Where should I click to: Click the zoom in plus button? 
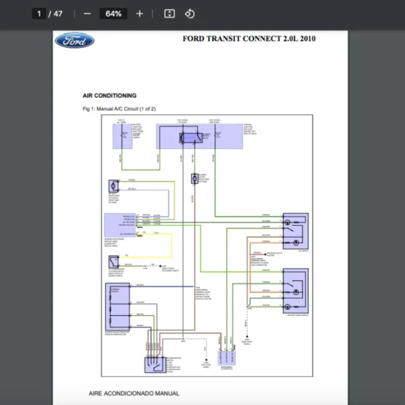(140, 13)
